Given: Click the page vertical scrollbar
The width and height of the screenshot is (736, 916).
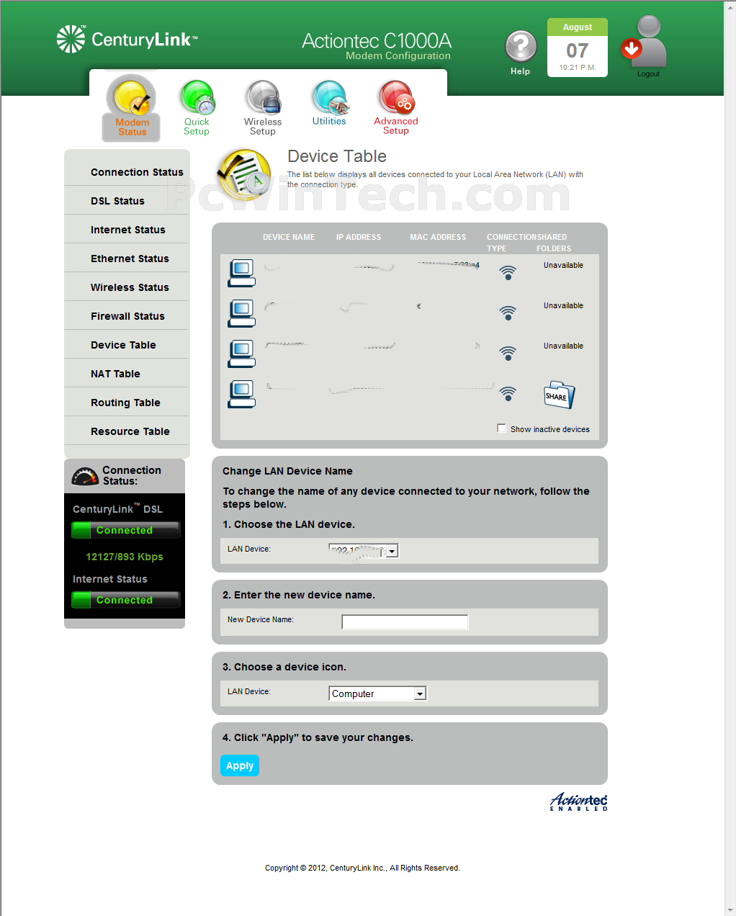Looking at the screenshot, I should (x=730, y=458).
